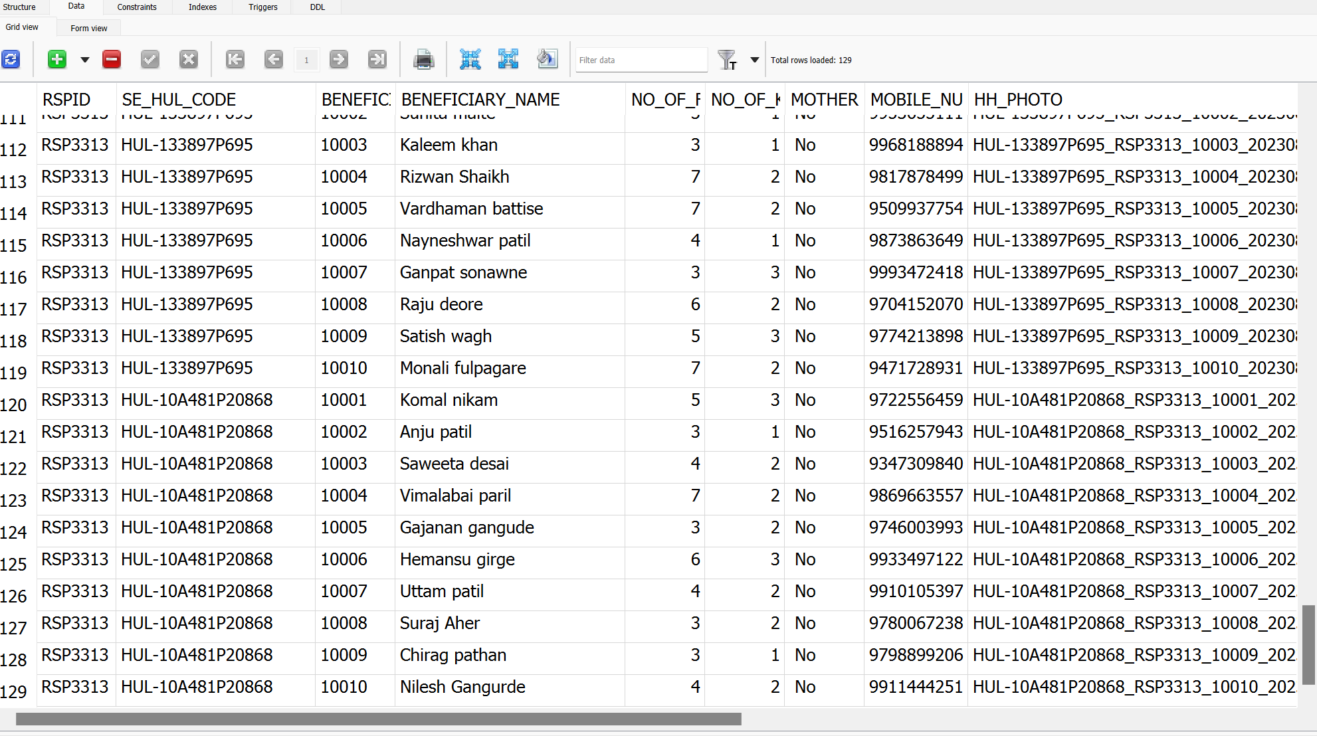Open the filter mode dropdown arrow
The image size is (1317, 736).
coord(754,60)
